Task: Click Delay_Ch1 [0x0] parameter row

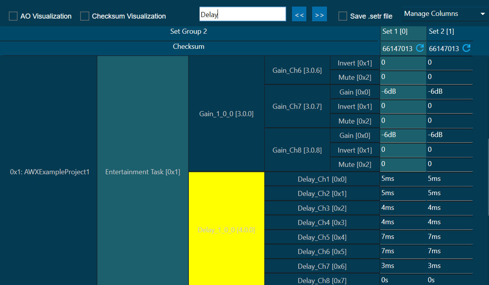Action: [322, 179]
